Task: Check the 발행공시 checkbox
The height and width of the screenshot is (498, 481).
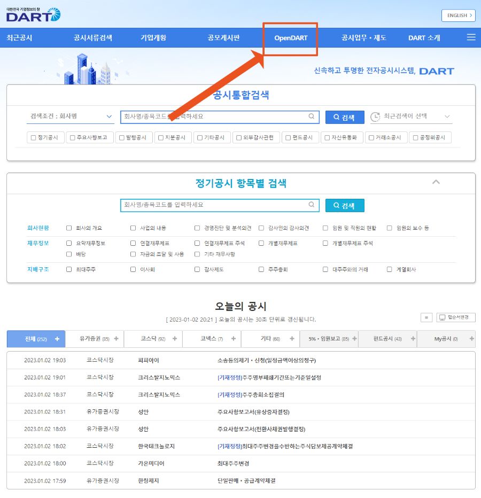Action: click(x=122, y=137)
